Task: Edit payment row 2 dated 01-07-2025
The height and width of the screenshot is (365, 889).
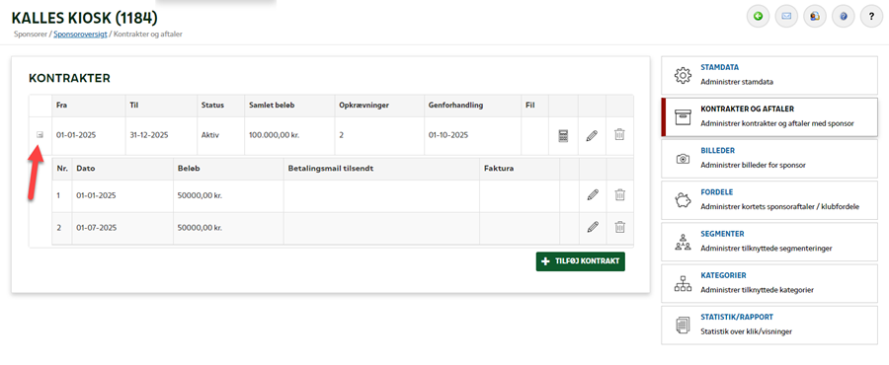Action: pos(593,228)
